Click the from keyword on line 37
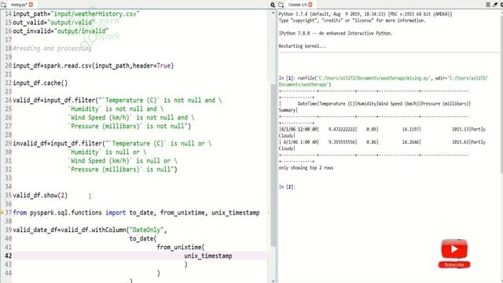Image resolution: width=503 pixels, height=283 pixels. click(x=20, y=212)
